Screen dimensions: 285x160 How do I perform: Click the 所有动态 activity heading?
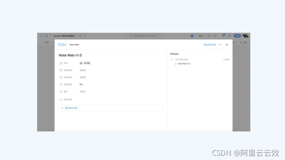[x=174, y=54]
